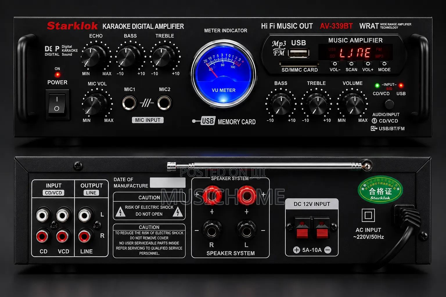Click the red CD input RCA jack

[x=42, y=236]
